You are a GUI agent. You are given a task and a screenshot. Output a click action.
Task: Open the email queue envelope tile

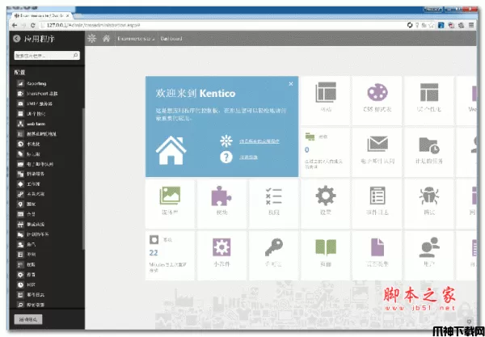(377, 152)
